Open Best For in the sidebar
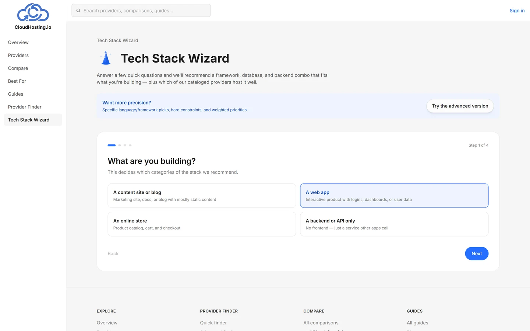Screen dimensions: 530x331 [33, 81]
